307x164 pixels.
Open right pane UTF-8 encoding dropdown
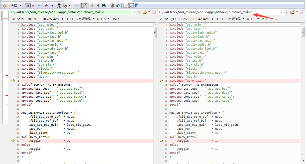tap(253, 19)
